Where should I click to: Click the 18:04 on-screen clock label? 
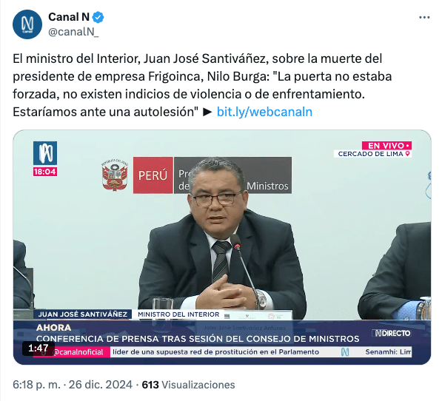45,172
